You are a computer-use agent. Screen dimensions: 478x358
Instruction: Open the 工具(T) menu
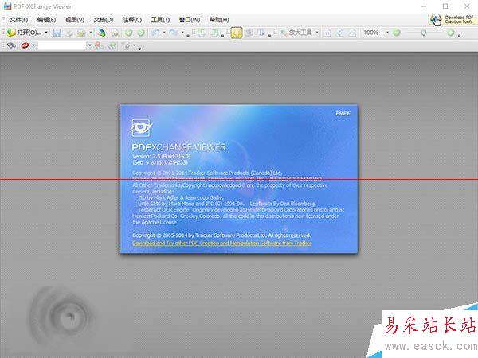pyautogui.click(x=160, y=20)
